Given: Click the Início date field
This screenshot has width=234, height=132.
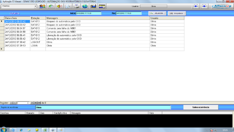Looking at the screenshot, I should tap(89, 13).
